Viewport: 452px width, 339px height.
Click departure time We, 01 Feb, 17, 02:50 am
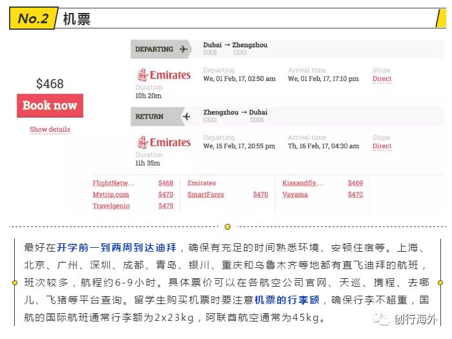click(240, 78)
